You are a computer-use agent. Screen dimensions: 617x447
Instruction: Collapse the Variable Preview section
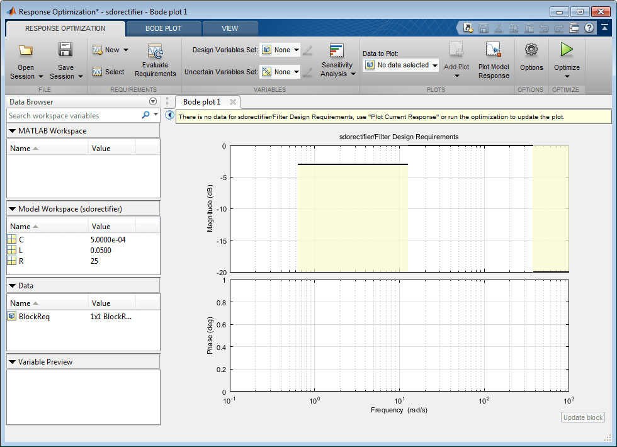[x=13, y=362]
